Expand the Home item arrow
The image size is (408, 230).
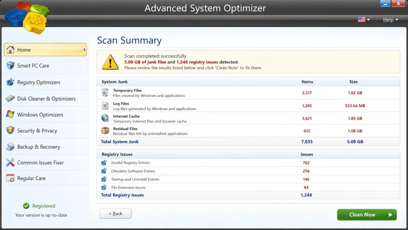(x=84, y=49)
